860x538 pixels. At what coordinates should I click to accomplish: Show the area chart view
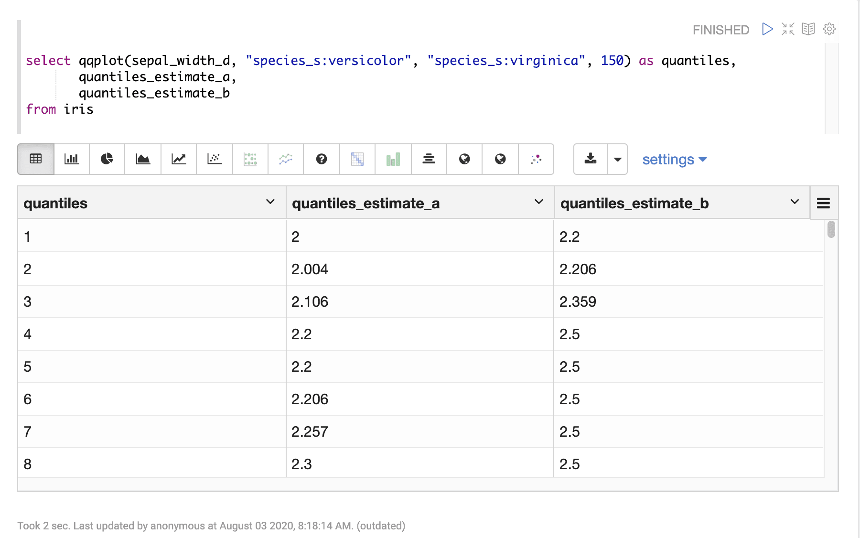coord(143,159)
